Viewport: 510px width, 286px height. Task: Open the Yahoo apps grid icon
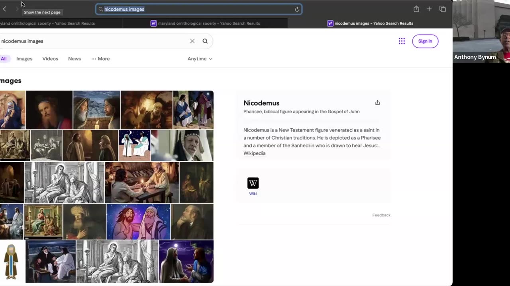click(402, 41)
